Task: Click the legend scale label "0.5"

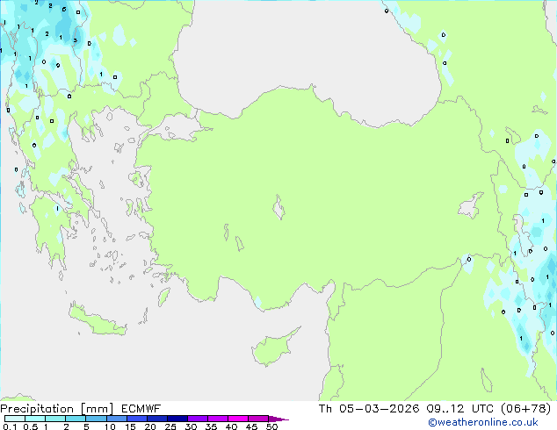Action: pyautogui.click(x=31, y=426)
